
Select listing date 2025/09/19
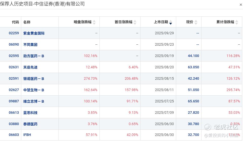click(164, 56)
